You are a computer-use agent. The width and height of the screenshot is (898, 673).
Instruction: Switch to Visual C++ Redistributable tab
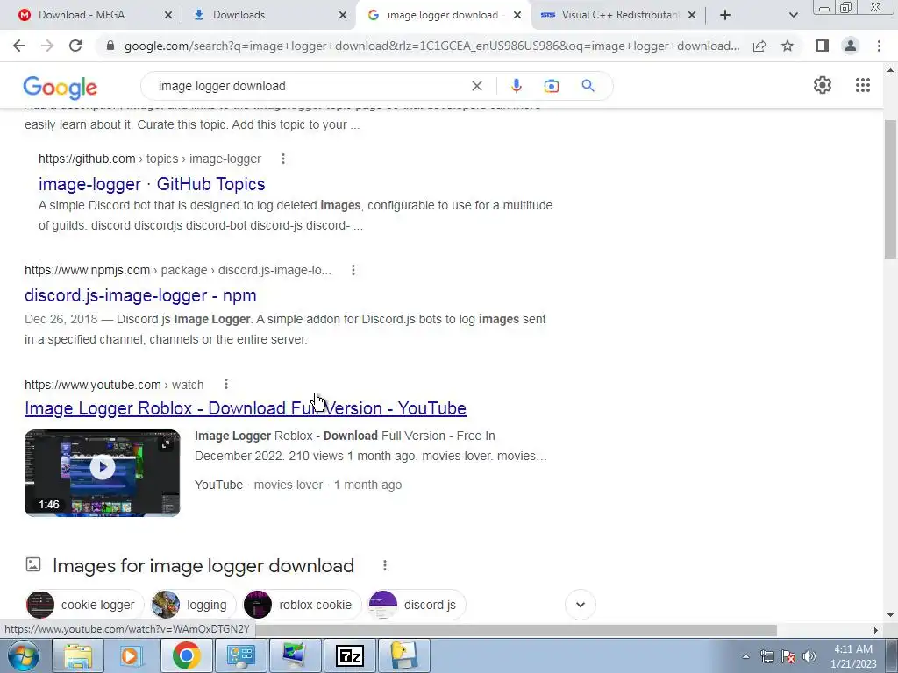[x=618, y=15]
